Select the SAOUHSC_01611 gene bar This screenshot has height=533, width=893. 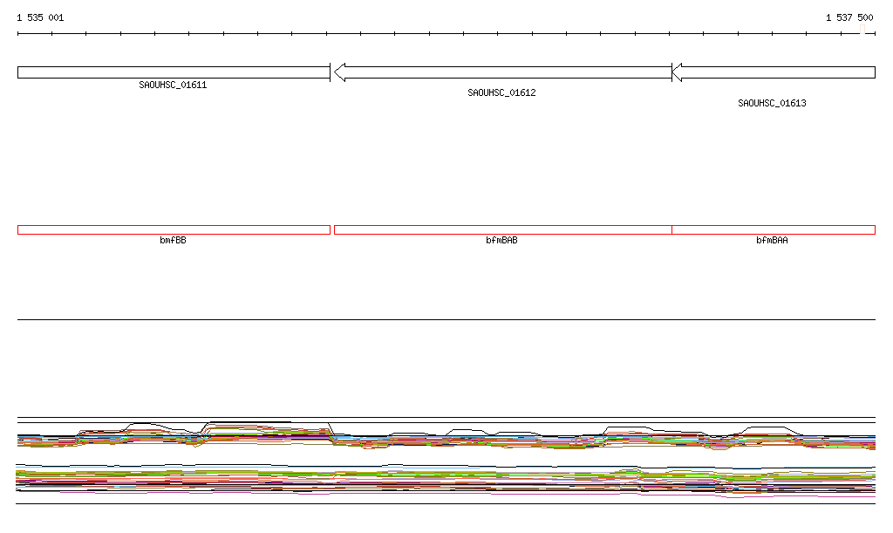pos(174,72)
